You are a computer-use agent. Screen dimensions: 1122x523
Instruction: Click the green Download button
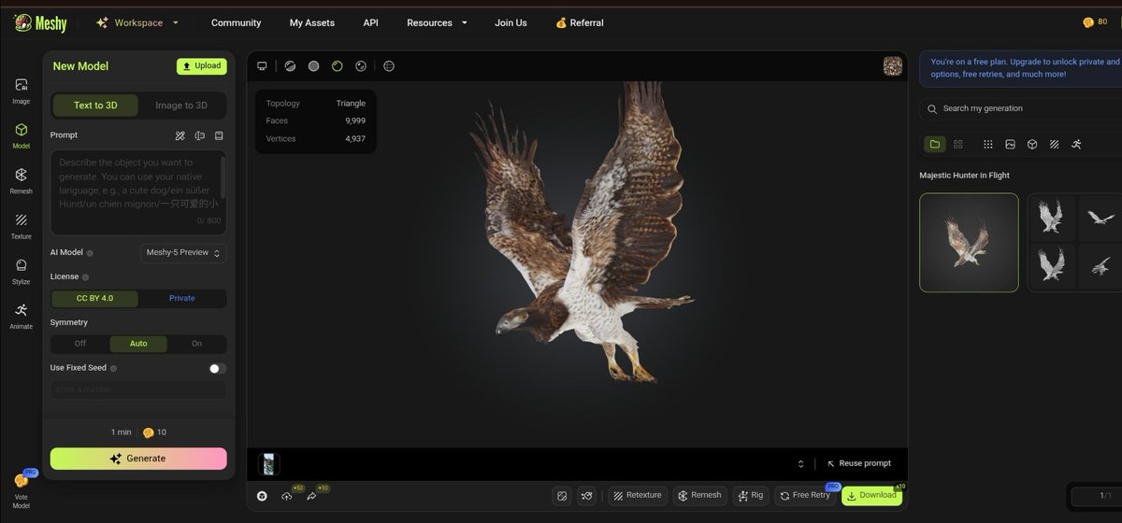point(871,495)
